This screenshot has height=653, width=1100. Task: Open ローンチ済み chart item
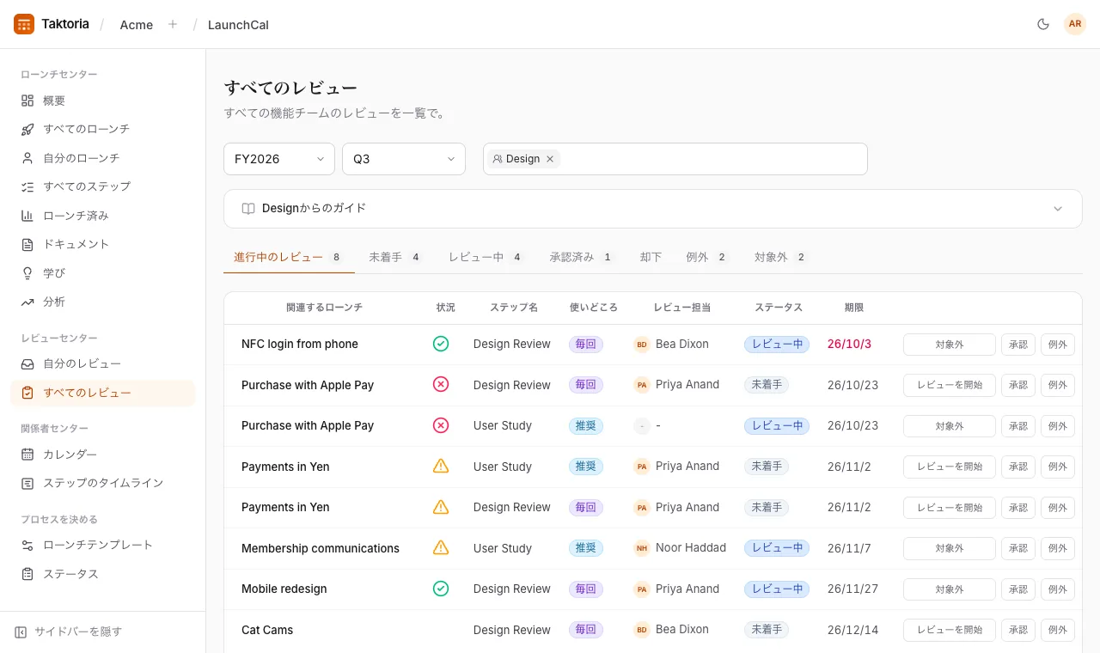(103, 216)
